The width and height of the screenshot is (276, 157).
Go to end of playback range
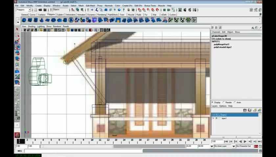[260, 141]
